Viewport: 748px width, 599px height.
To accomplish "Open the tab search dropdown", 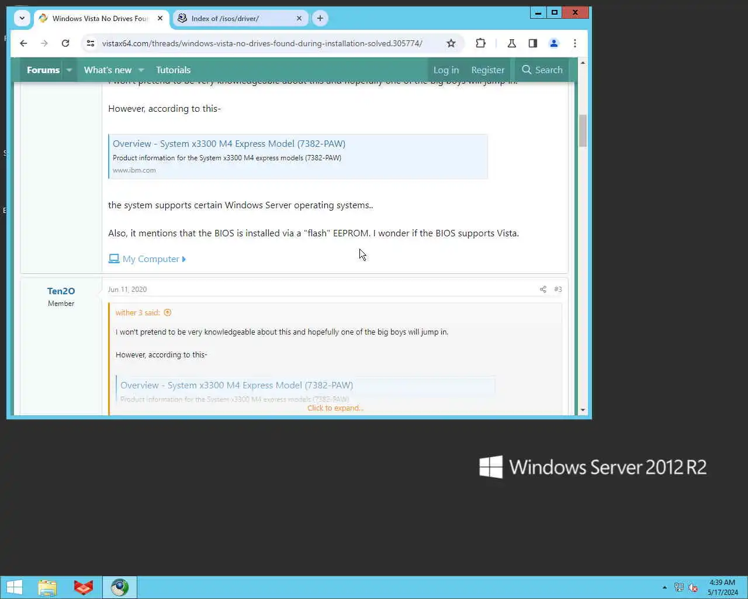I will tap(22, 18).
